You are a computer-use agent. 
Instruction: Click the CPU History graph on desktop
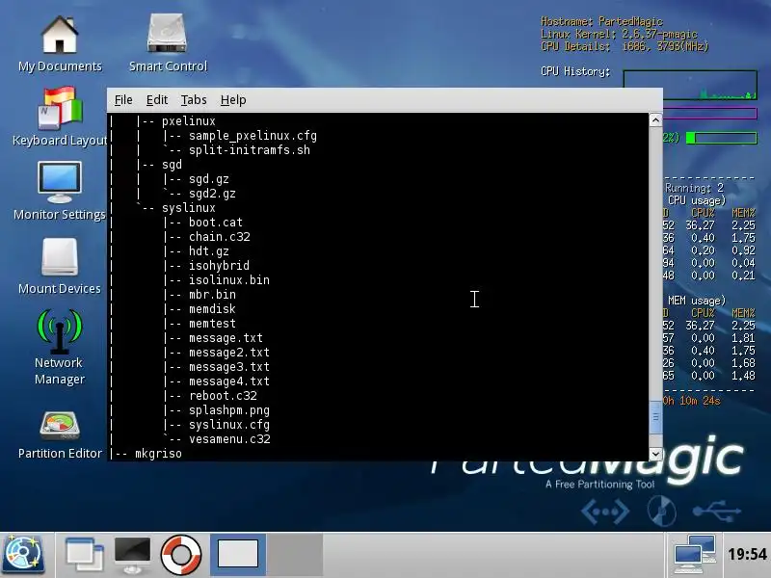click(690, 85)
